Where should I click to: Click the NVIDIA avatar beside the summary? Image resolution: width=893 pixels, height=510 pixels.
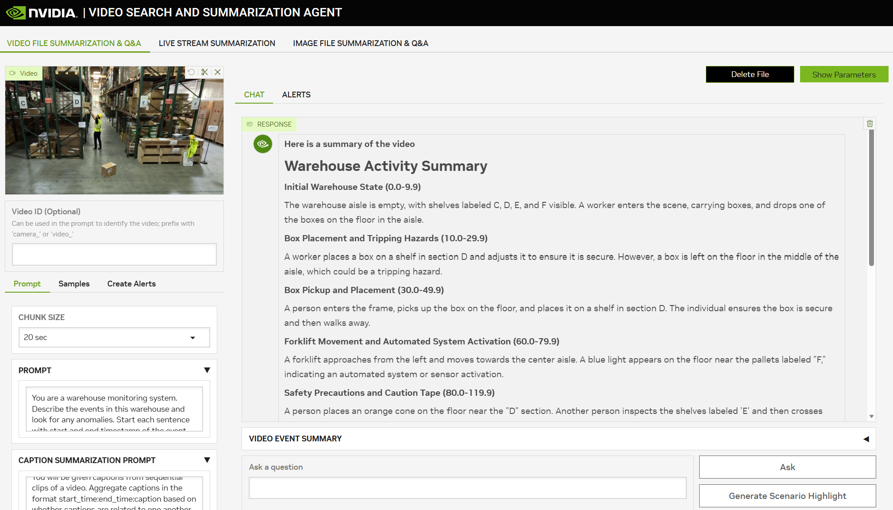[x=263, y=144]
